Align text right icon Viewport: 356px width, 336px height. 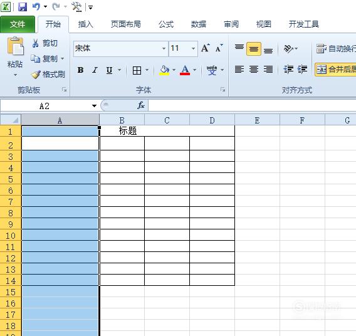(268, 69)
